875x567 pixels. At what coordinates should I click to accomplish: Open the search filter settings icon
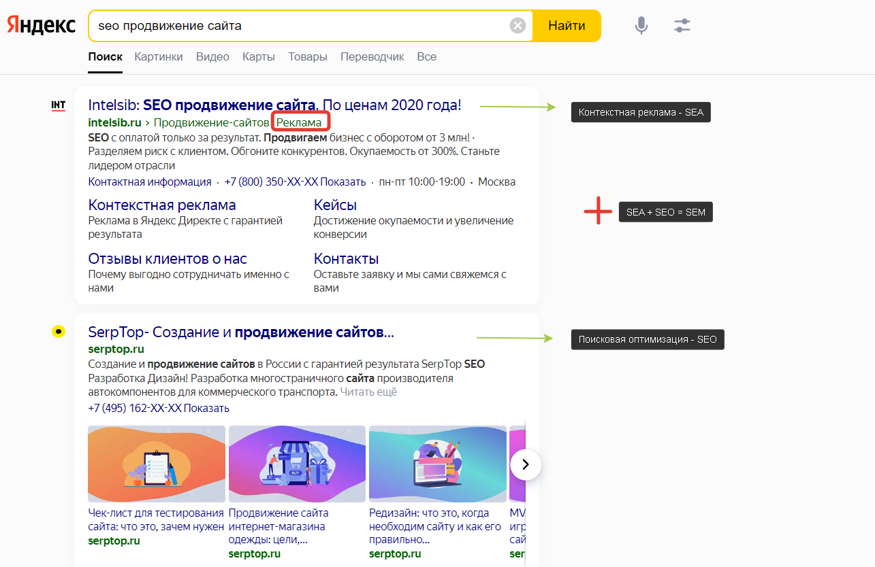pyautogui.click(x=682, y=24)
